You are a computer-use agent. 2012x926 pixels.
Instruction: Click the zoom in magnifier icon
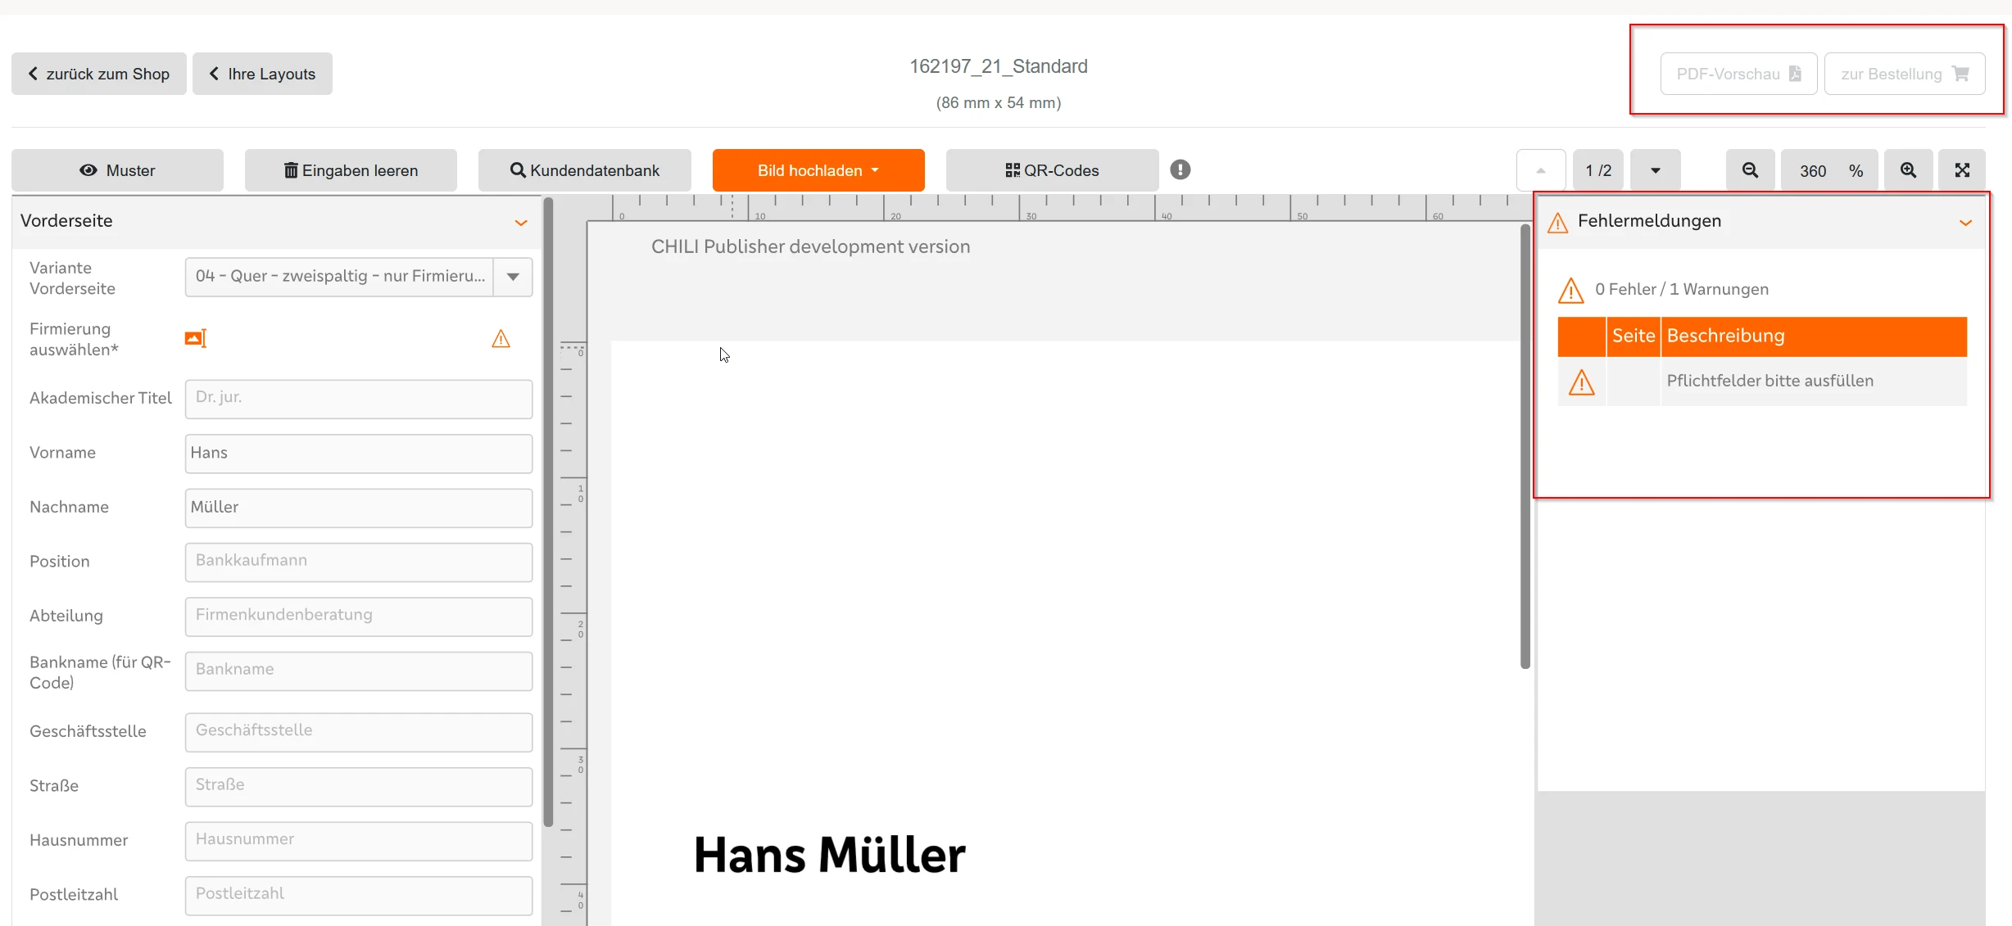coord(1908,170)
